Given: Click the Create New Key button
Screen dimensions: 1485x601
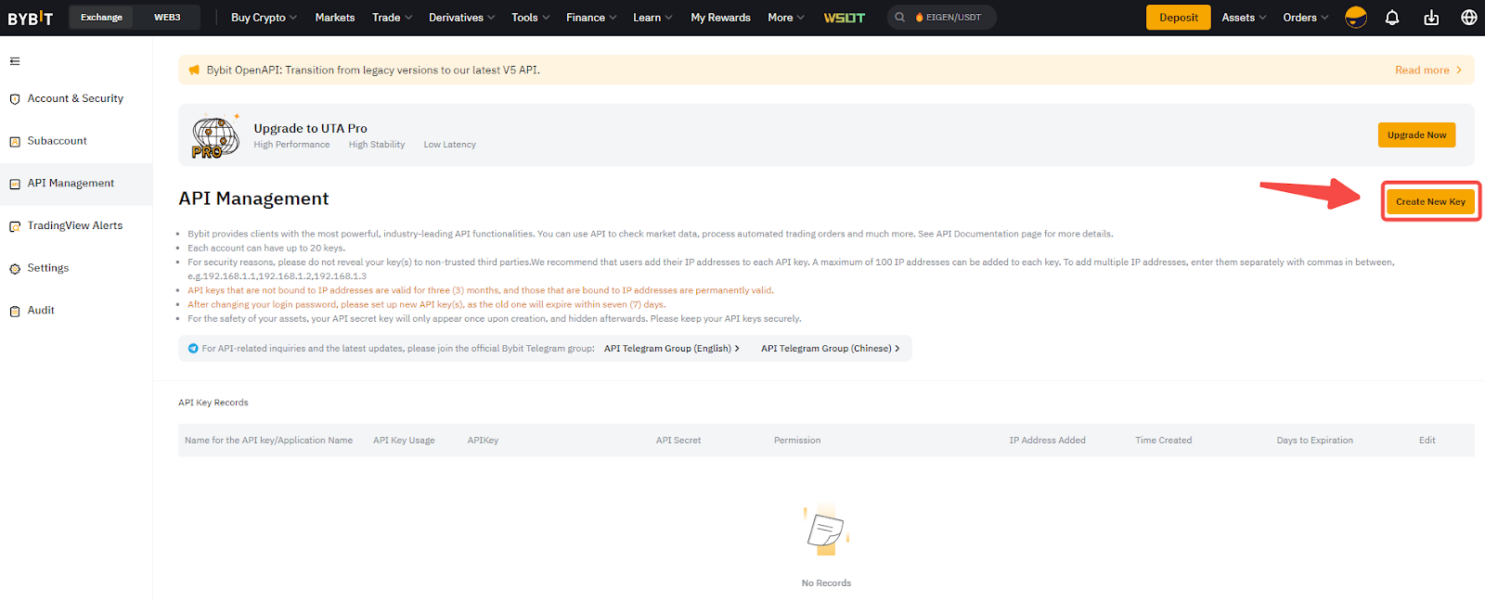Looking at the screenshot, I should [x=1430, y=201].
